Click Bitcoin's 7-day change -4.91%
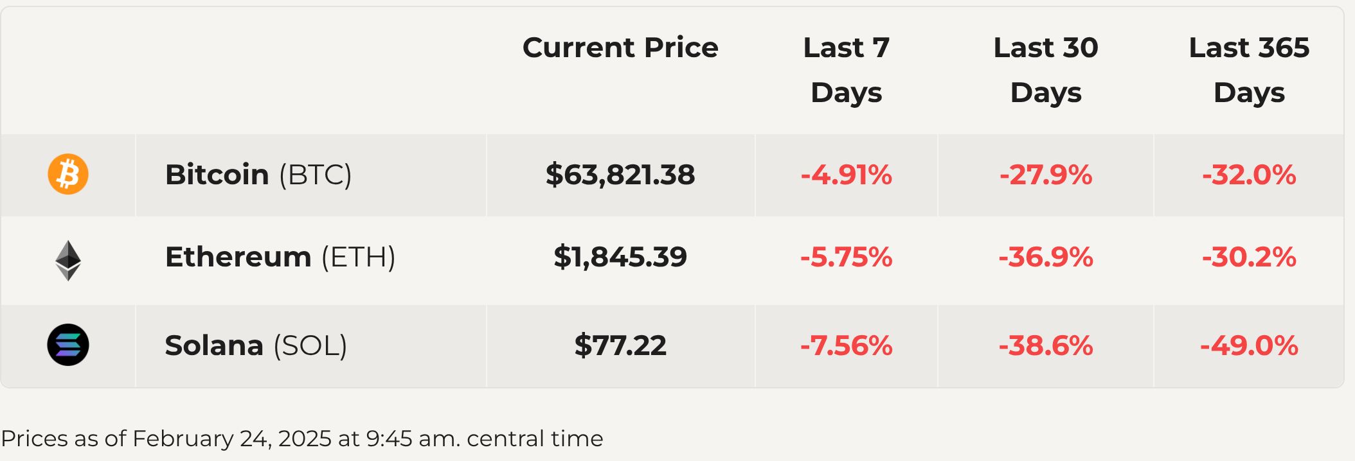 pos(846,175)
